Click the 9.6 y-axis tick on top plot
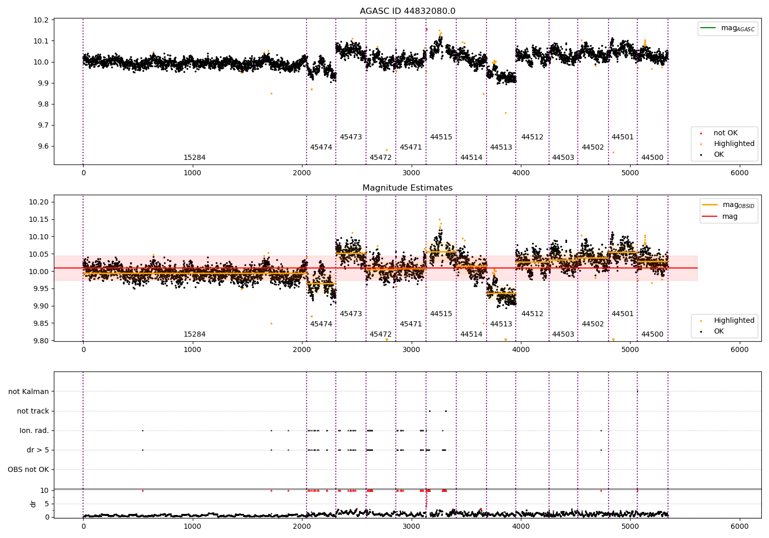 [44, 146]
